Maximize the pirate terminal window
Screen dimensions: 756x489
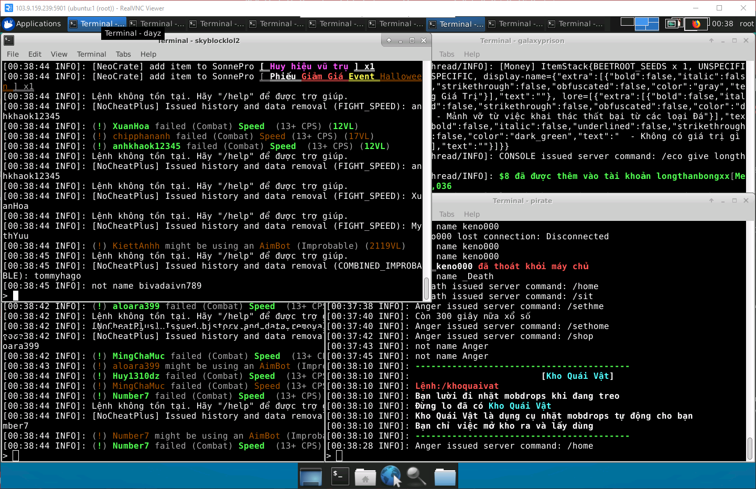(735, 200)
